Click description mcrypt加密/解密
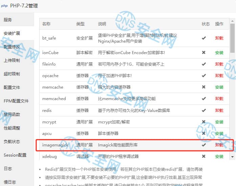This screenshot has width=236, height=186. click(x=114, y=122)
